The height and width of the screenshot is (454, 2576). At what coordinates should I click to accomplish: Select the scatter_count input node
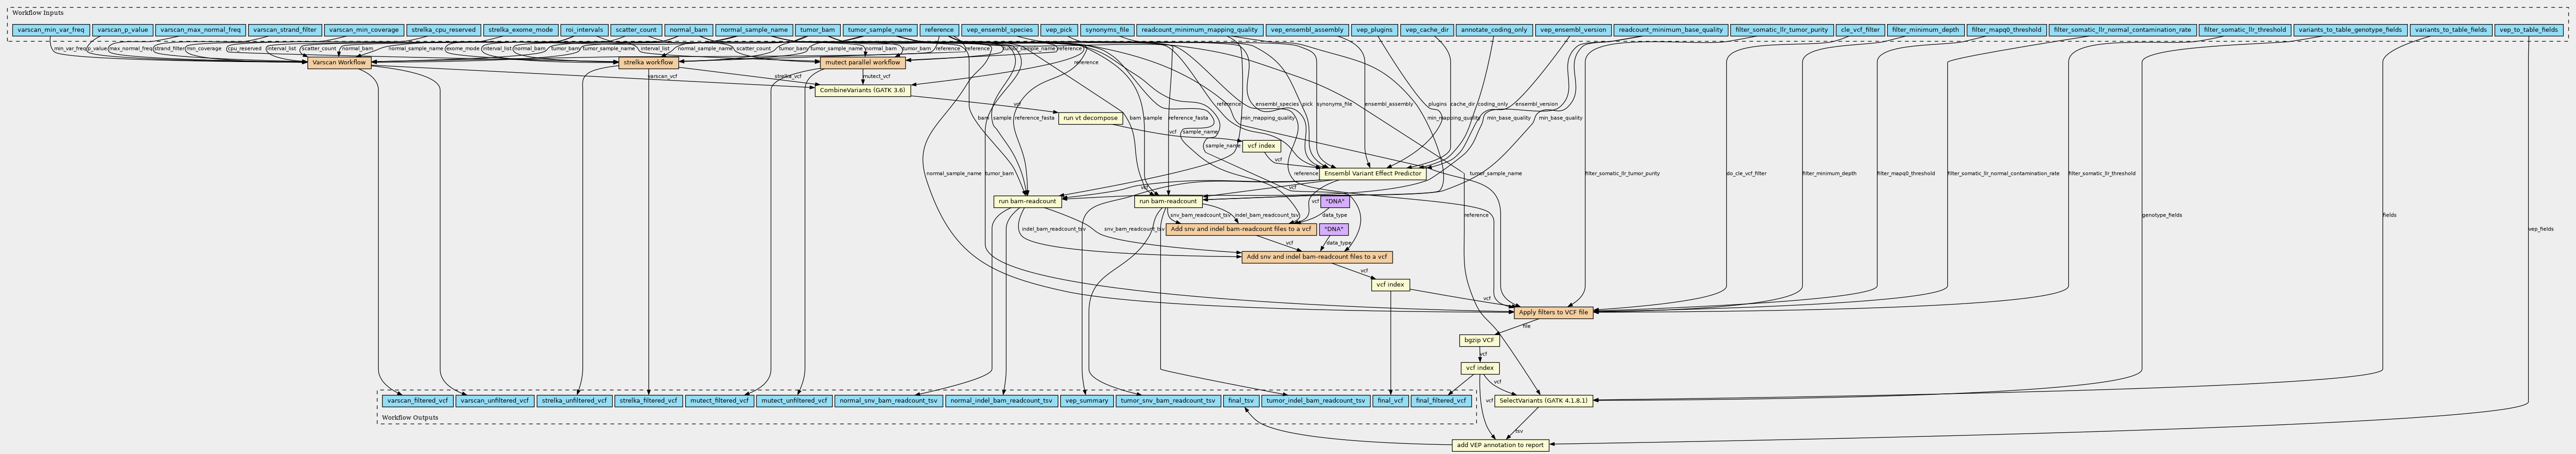(635, 30)
